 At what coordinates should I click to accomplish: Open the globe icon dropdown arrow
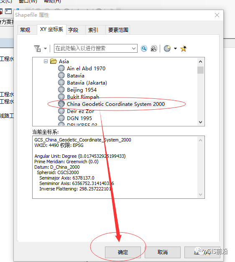pos(175,49)
